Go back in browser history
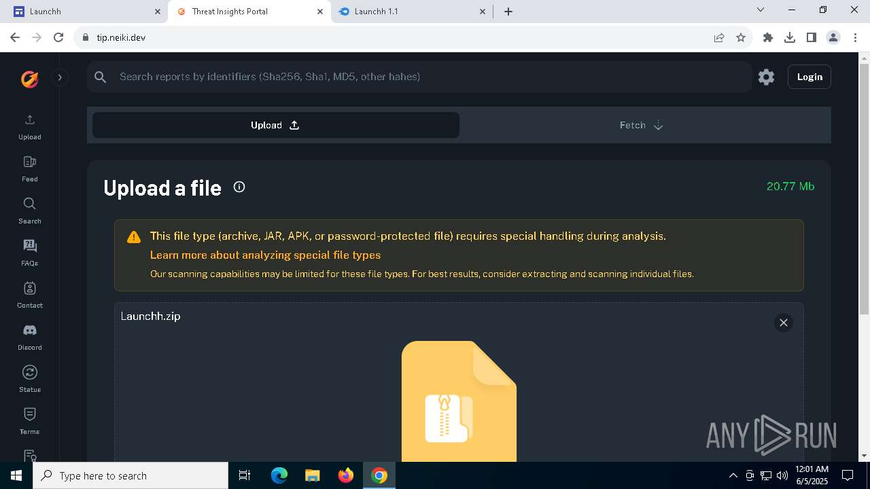Viewport: 870px width, 489px height. pos(15,37)
